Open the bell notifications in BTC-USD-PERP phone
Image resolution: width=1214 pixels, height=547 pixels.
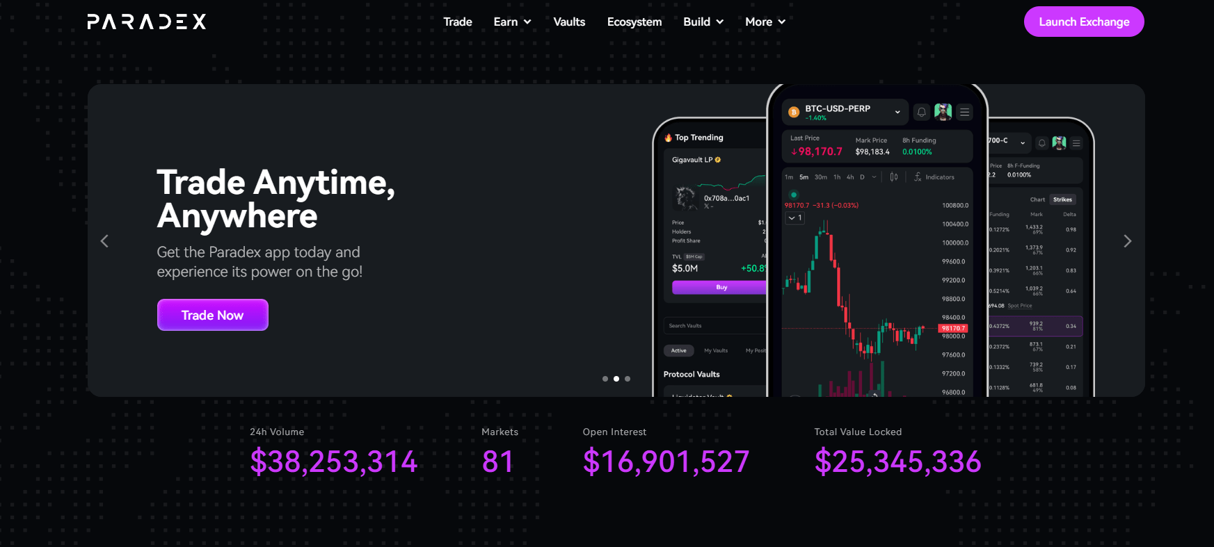pos(922,112)
